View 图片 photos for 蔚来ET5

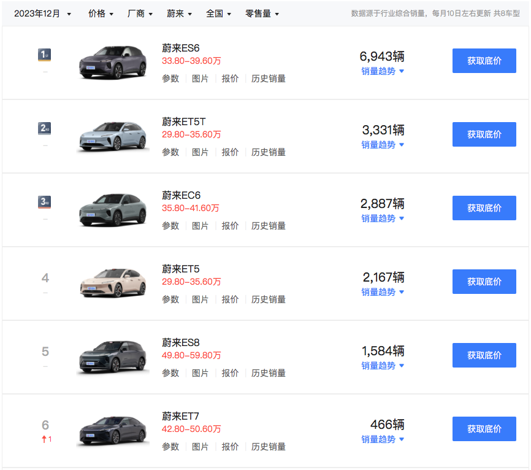click(x=200, y=299)
